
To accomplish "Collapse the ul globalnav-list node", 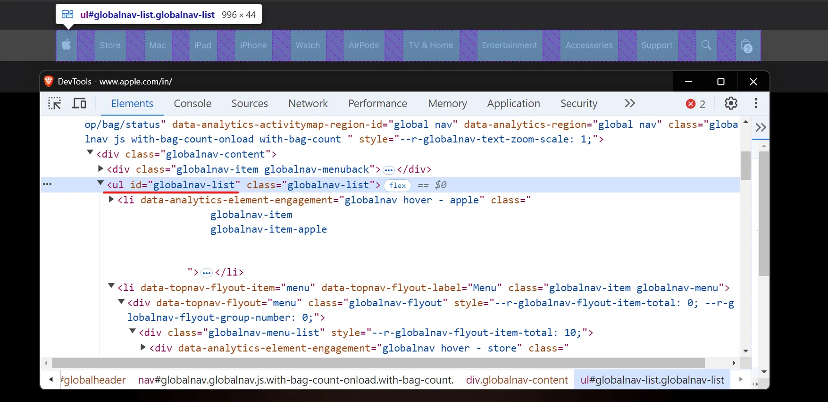I will [x=100, y=183].
